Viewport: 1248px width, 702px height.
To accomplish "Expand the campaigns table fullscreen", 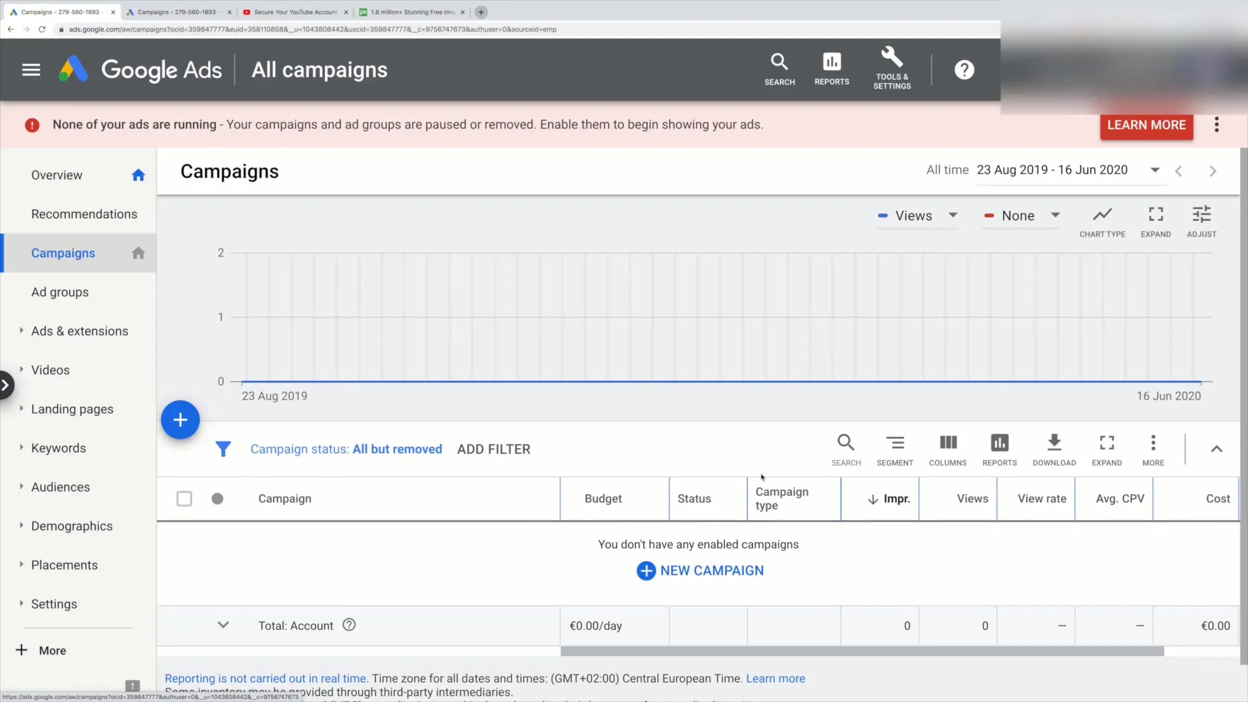I will click(x=1106, y=450).
